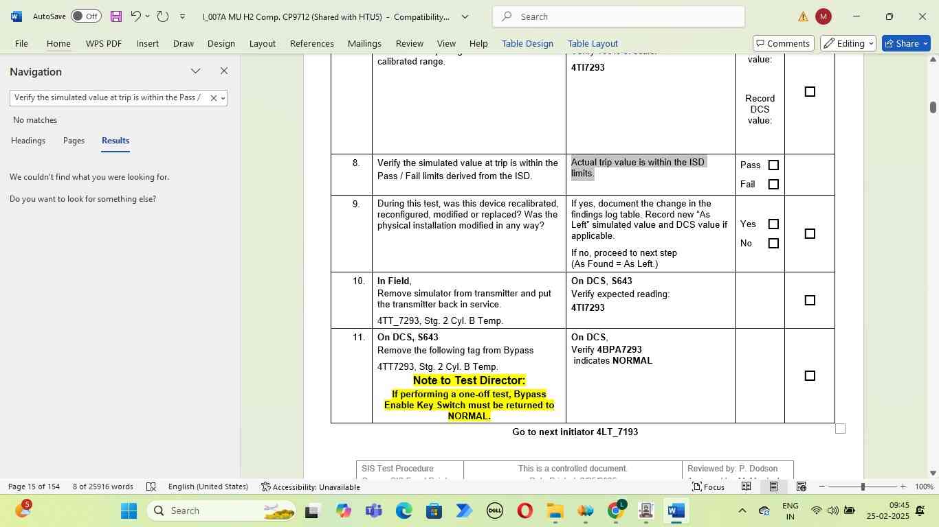Switch to the Insert tab

[x=147, y=43]
